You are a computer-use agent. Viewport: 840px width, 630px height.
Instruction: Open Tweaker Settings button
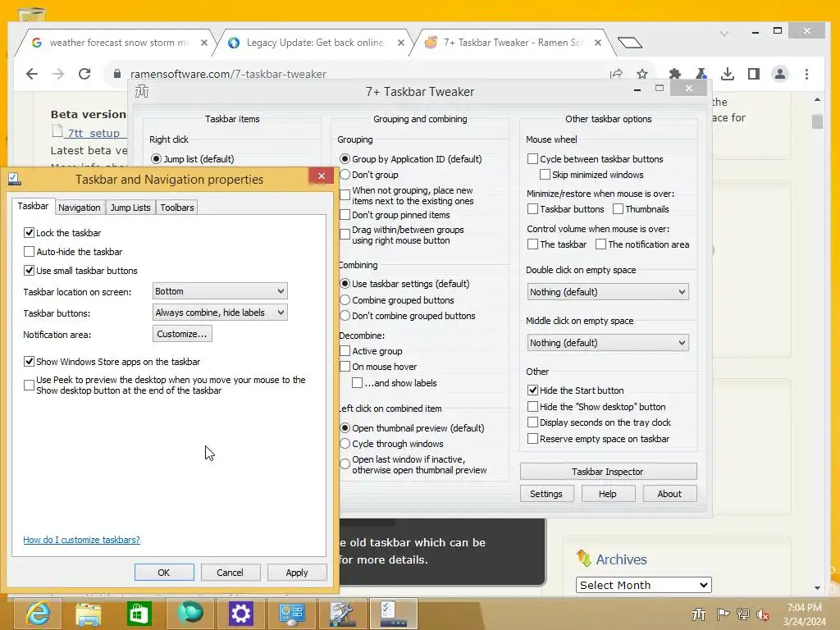546,493
